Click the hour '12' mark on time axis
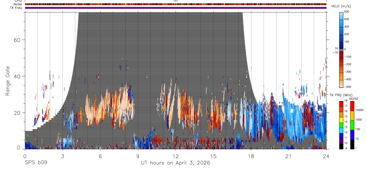 click(175, 156)
